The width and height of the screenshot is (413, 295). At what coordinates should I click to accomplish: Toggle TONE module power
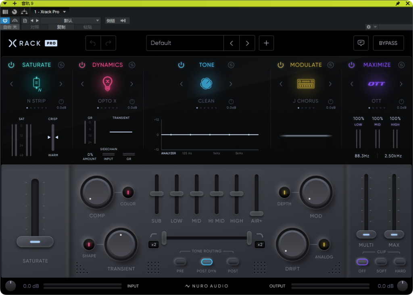(181, 65)
